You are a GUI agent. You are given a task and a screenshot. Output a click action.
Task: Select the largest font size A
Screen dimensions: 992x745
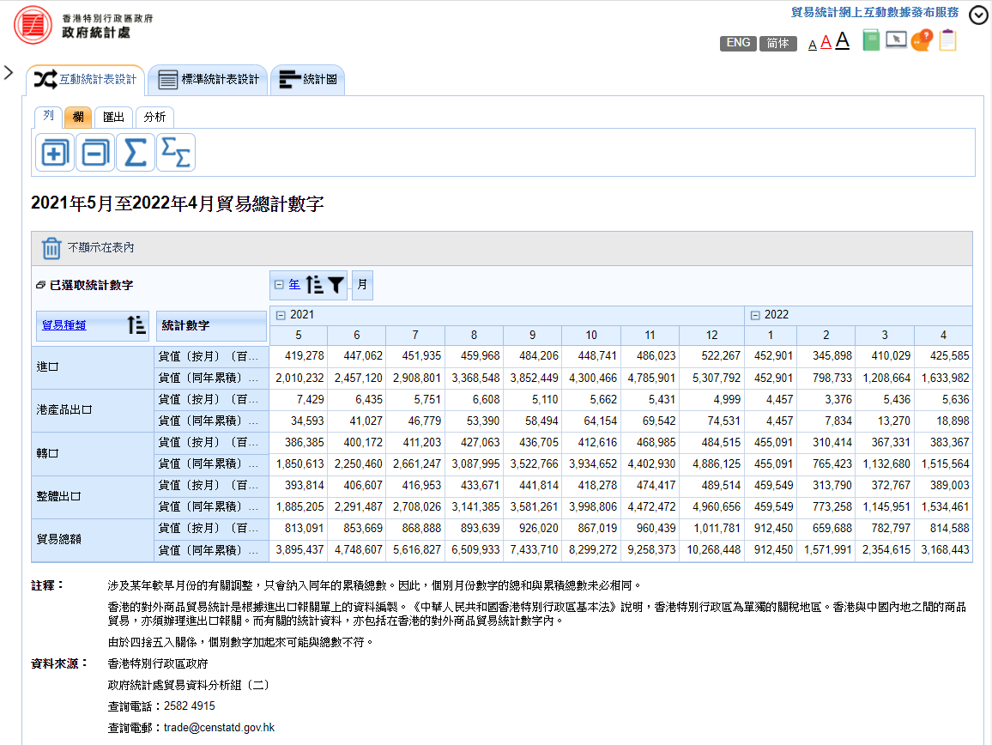point(842,40)
